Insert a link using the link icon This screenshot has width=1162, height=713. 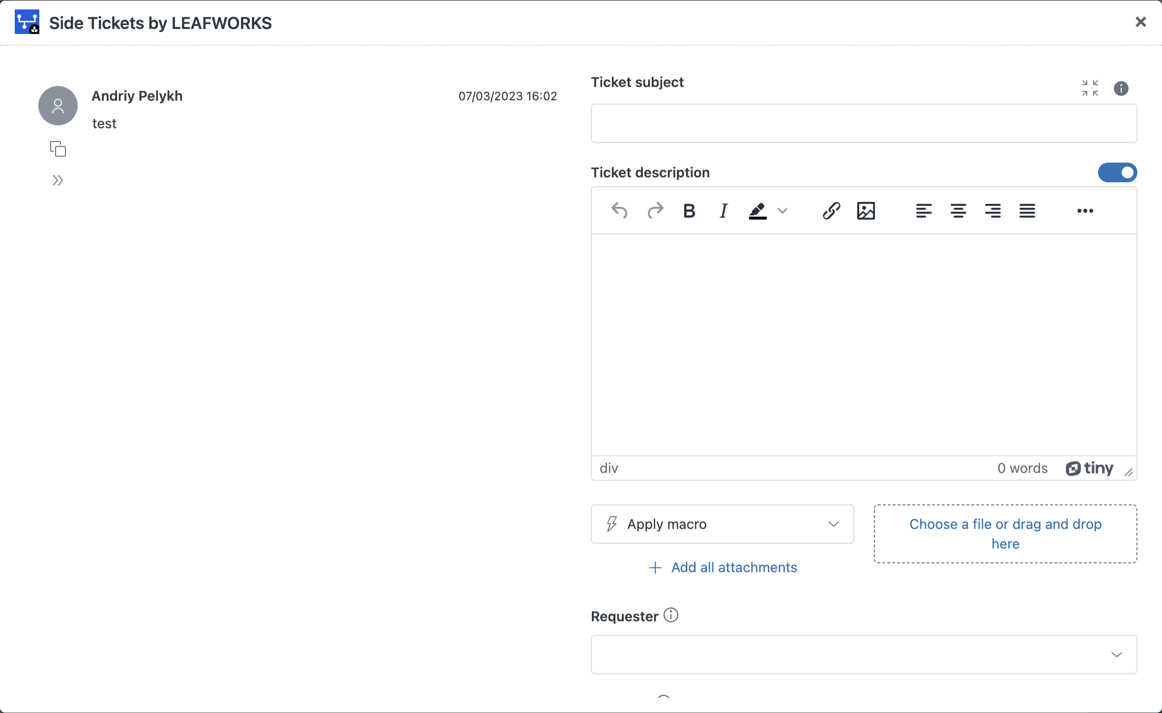831,211
